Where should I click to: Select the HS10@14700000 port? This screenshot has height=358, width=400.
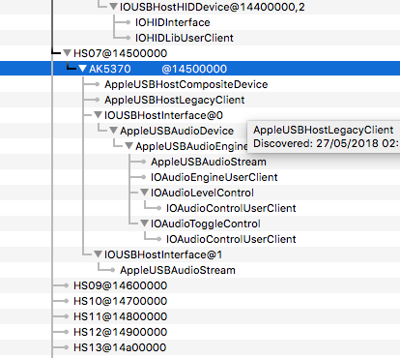coord(121,301)
